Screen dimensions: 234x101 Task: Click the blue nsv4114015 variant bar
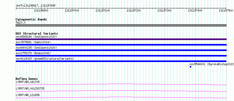121,61
